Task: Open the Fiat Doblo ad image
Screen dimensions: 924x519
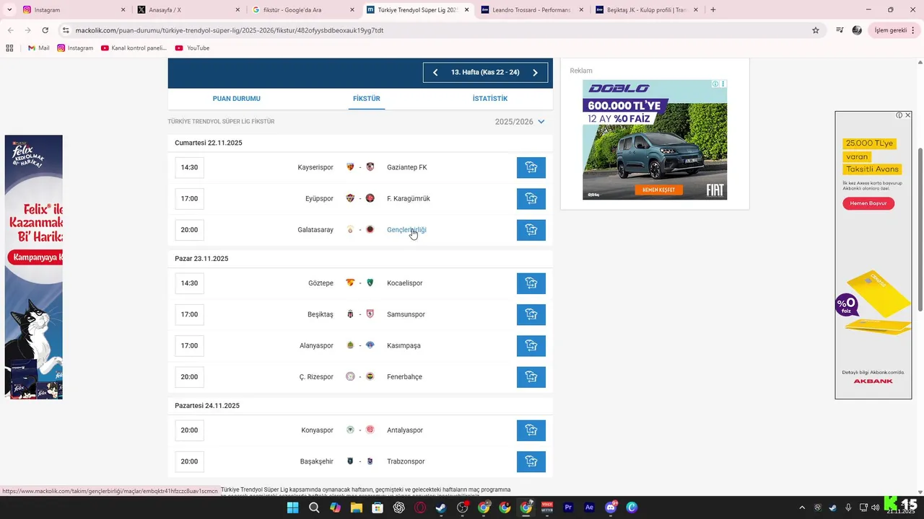Action: (655, 140)
